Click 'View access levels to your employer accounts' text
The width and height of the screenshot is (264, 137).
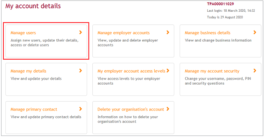pyautogui.click(x=129, y=81)
